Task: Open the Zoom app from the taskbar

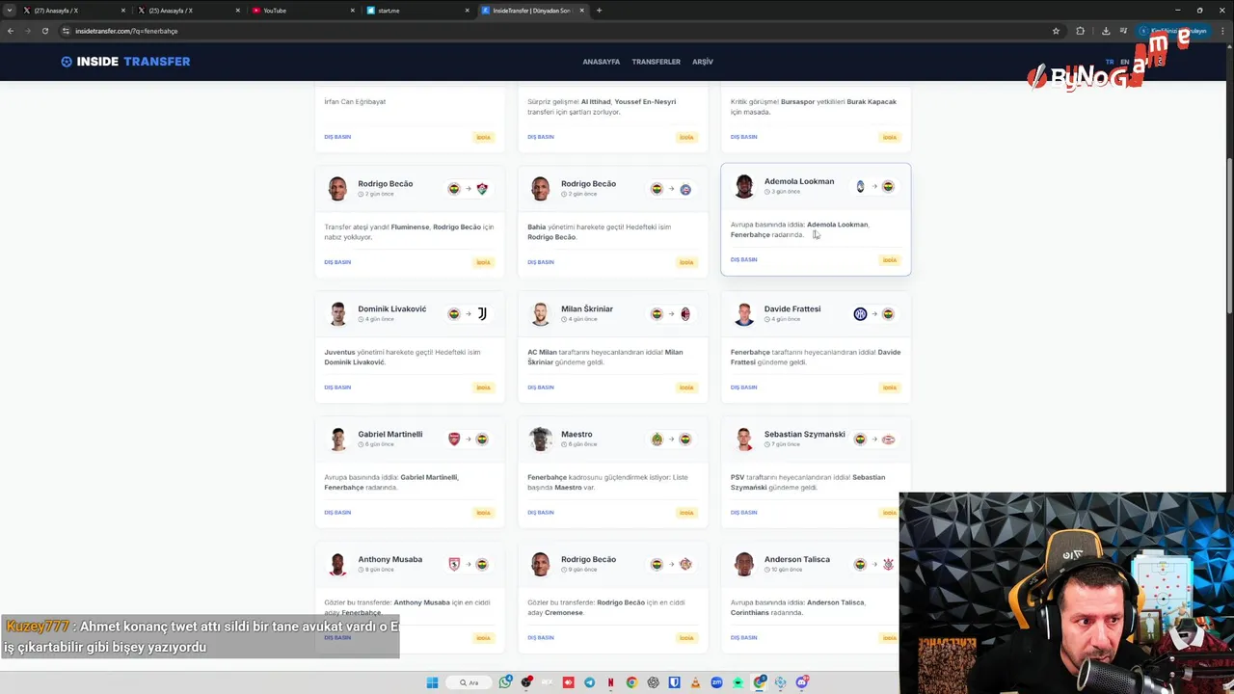Action: [x=716, y=682]
